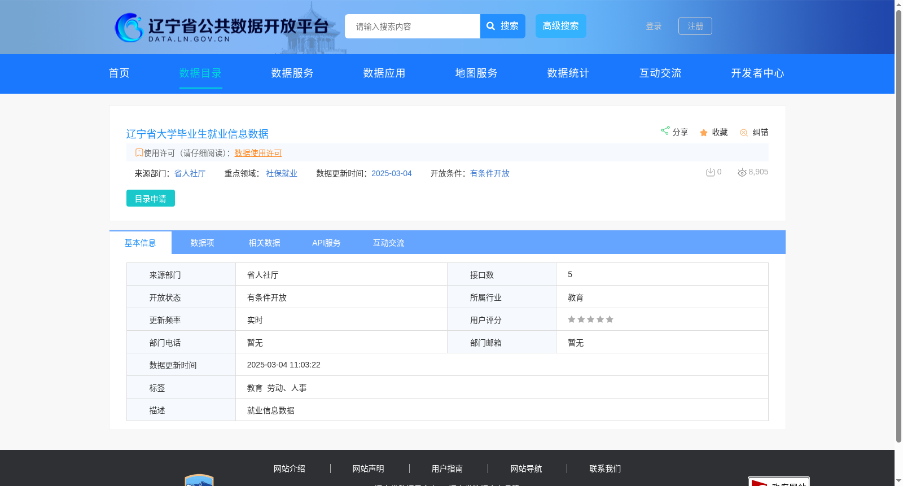Open 用户指南 footer link
The image size is (903, 486).
447,469
